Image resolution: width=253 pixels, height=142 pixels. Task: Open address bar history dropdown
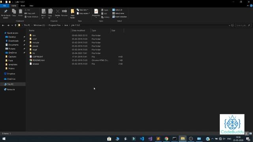tap(229, 25)
